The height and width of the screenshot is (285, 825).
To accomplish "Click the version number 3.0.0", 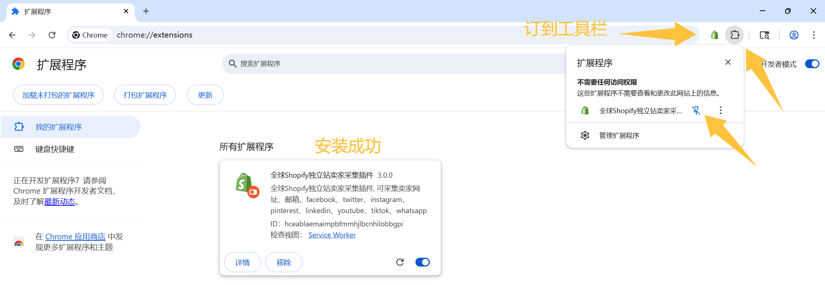I will point(385,175).
